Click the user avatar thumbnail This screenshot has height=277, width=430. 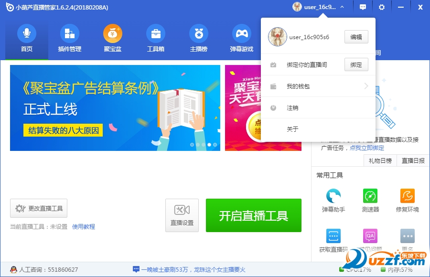(277, 37)
